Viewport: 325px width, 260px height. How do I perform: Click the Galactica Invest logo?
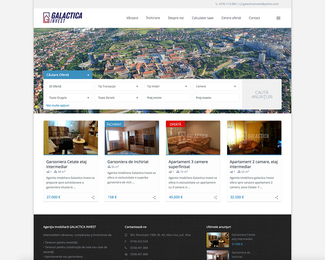click(x=63, y=18)
